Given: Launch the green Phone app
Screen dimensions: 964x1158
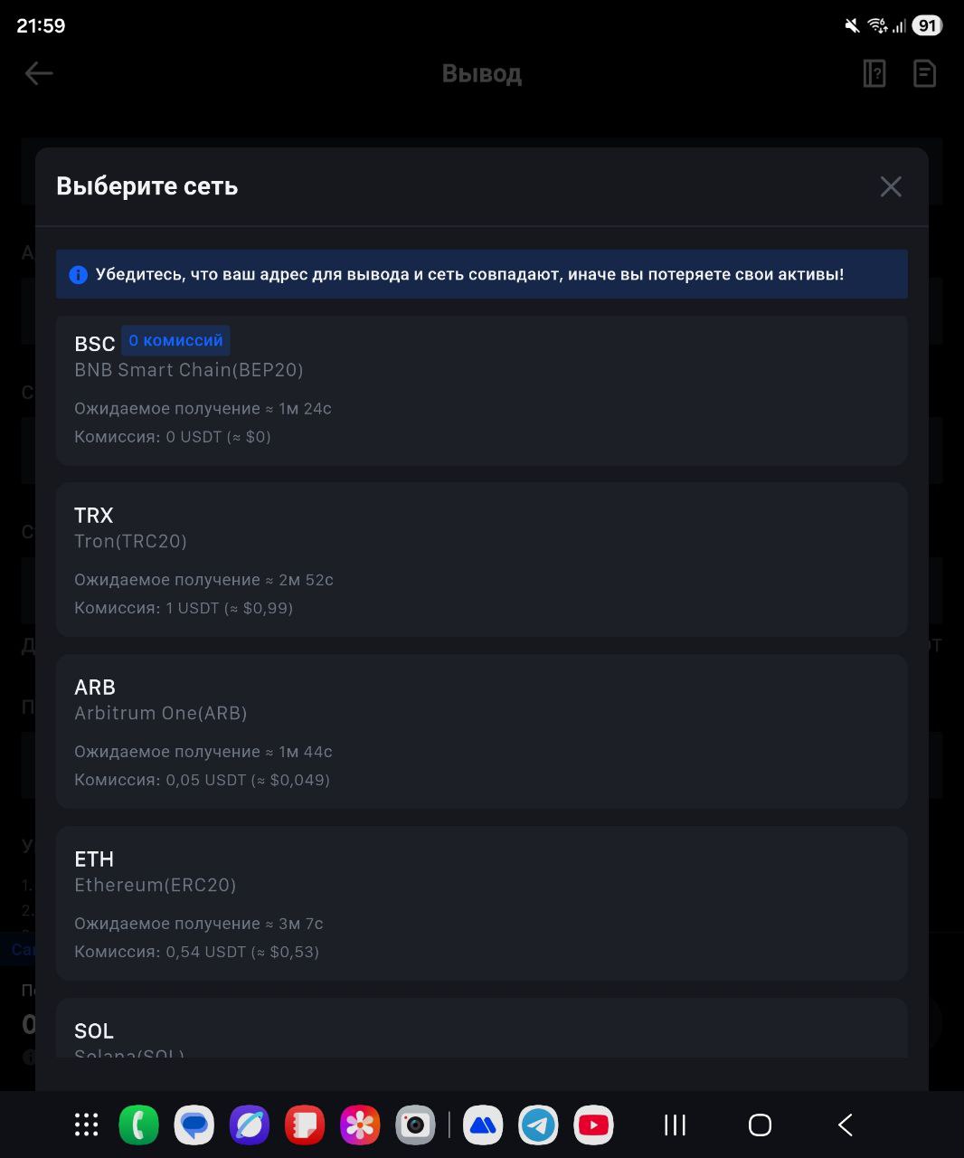Looking at the screenshot, I should pos(138,1125).
